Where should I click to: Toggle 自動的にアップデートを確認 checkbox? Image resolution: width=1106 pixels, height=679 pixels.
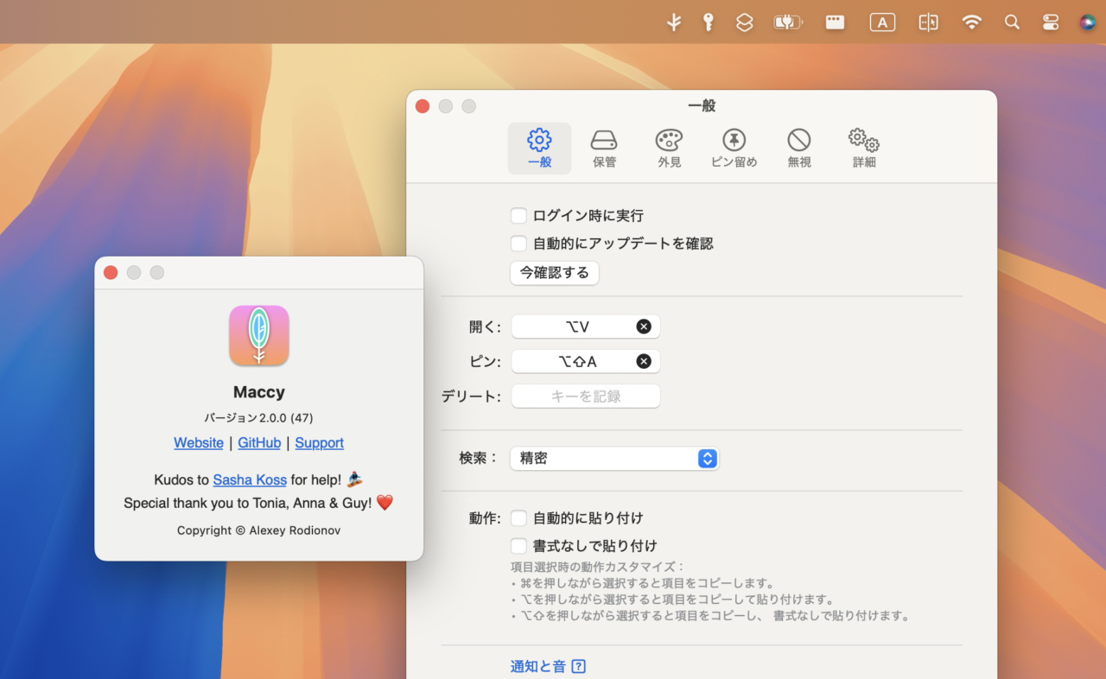point(518,244)
